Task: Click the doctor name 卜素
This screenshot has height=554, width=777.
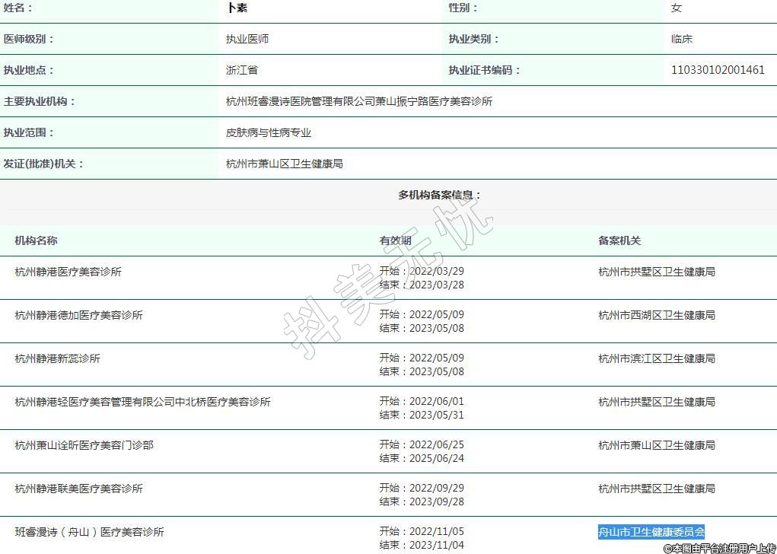Action: pos(237,8)
